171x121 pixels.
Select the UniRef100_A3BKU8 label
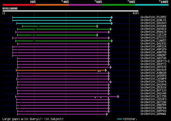click(x=153, y=73)
